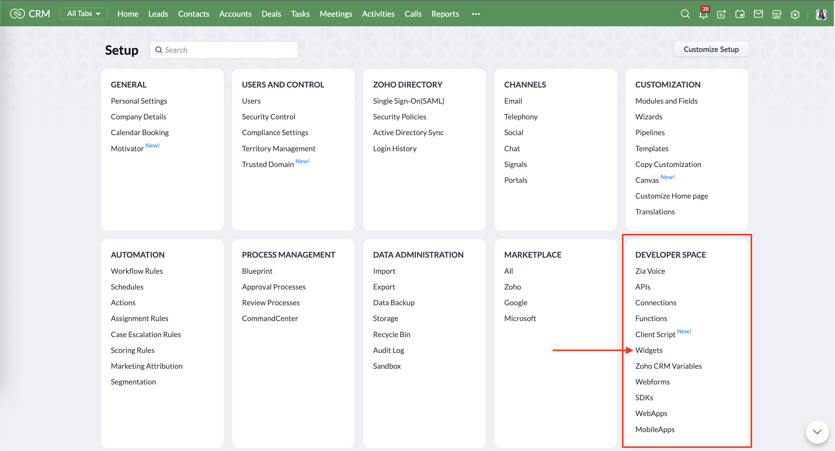
Task: Open Portals under Channels
Action: [516, 180]
